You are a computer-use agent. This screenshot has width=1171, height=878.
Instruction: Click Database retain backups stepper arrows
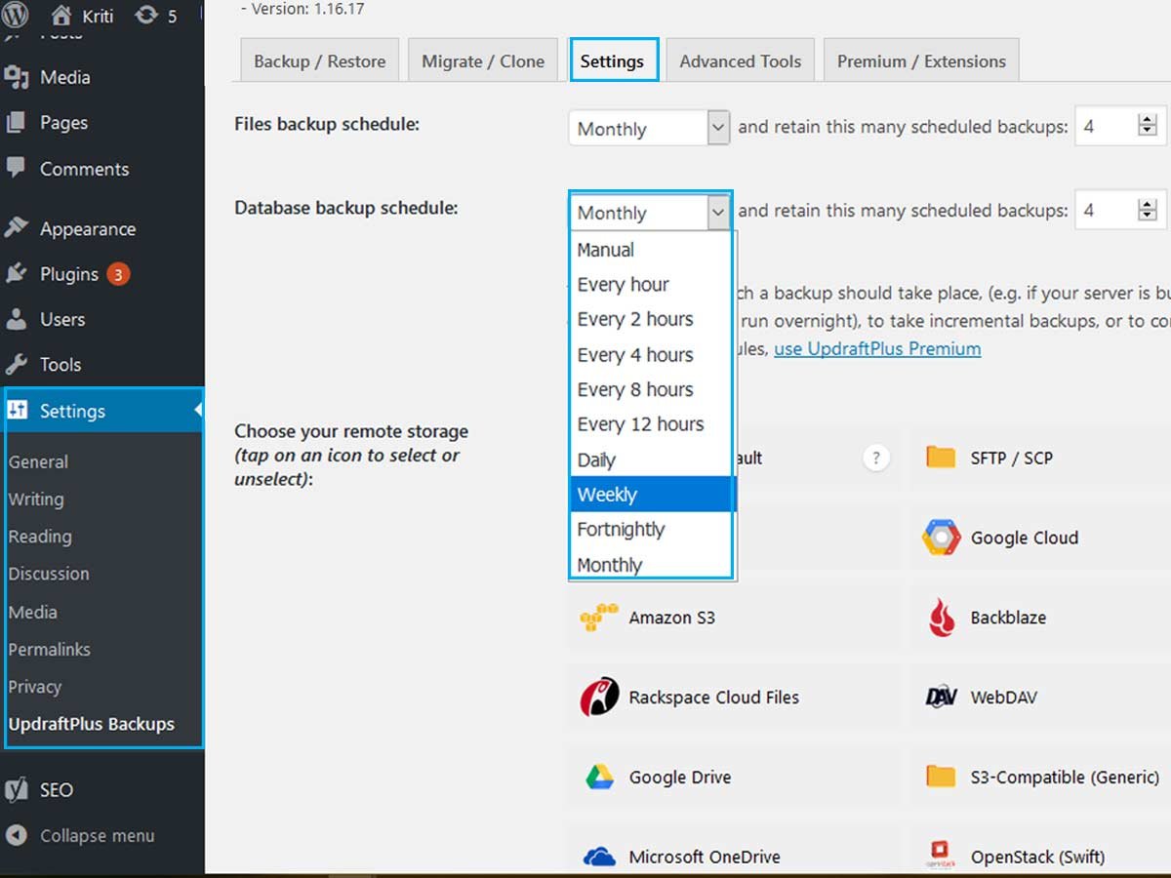pos(1148,210)
